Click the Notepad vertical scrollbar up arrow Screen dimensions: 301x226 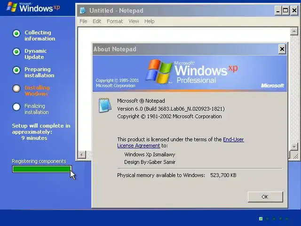point(294,31)
